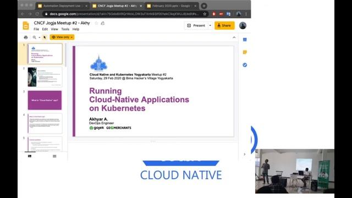Hide the side panel chevron

[x=244, y=154]
